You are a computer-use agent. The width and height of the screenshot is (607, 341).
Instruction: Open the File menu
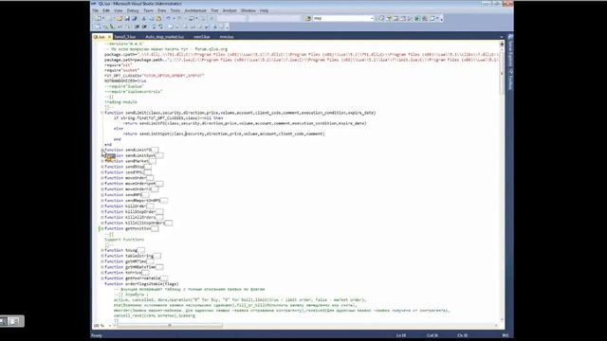point(95,10)
